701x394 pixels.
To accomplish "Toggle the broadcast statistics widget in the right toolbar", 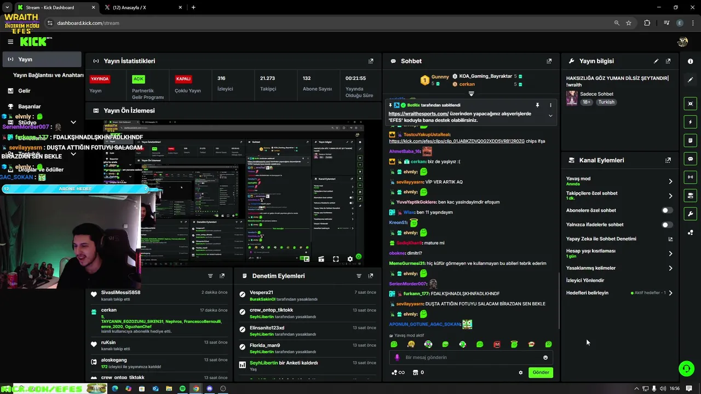I will coord(691,177).
